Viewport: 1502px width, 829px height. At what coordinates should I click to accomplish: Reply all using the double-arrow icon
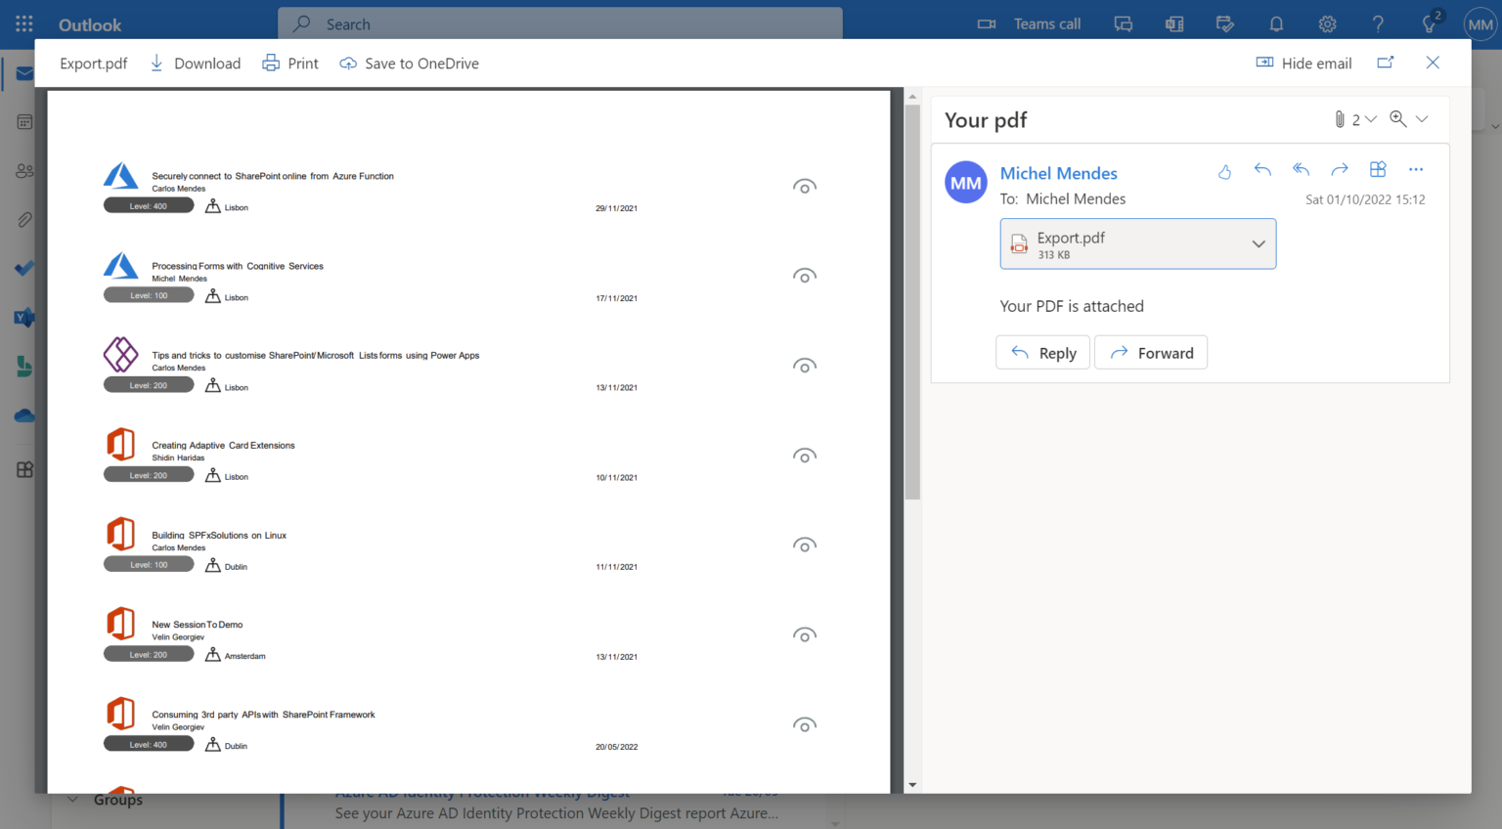[1301, 168]
